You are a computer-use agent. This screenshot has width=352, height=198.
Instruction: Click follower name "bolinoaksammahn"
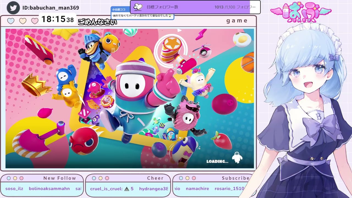(x=49, y=189)
